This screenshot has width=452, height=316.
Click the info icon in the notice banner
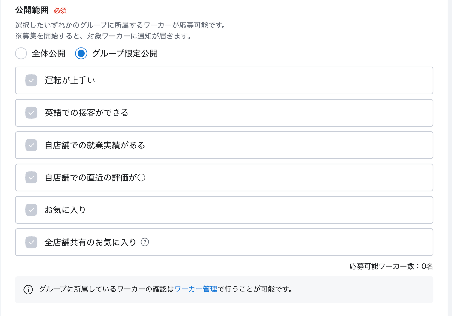(28, 290)
